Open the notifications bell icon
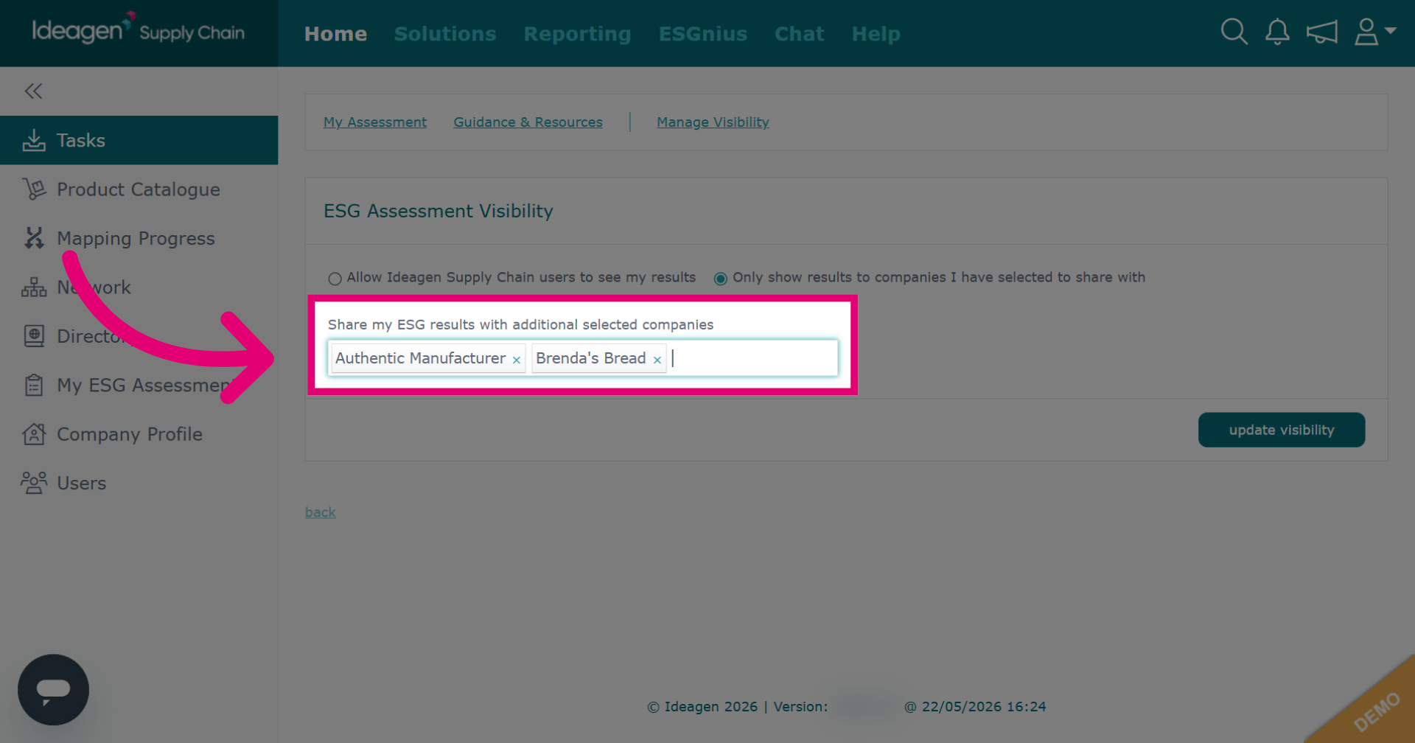The width and height of the screenshot is (1415, 743). [x=1277, y=32]
